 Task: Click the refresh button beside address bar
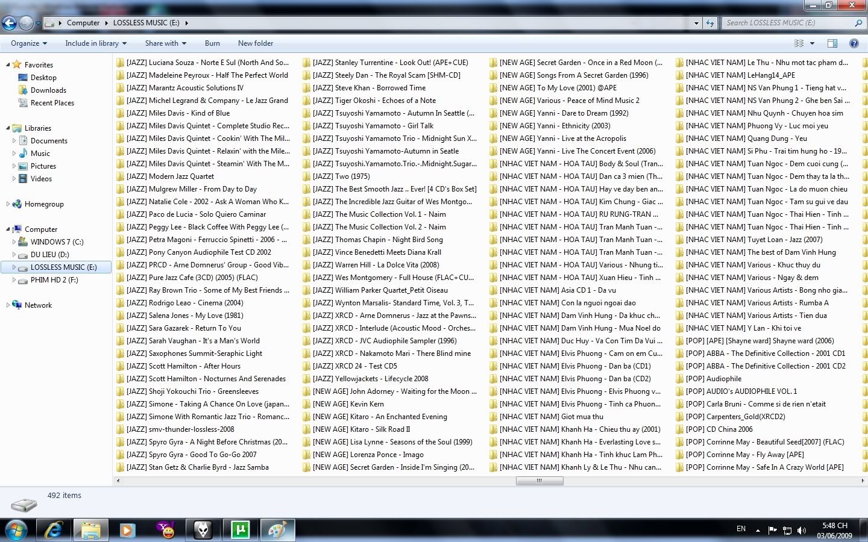coord(710,23)
